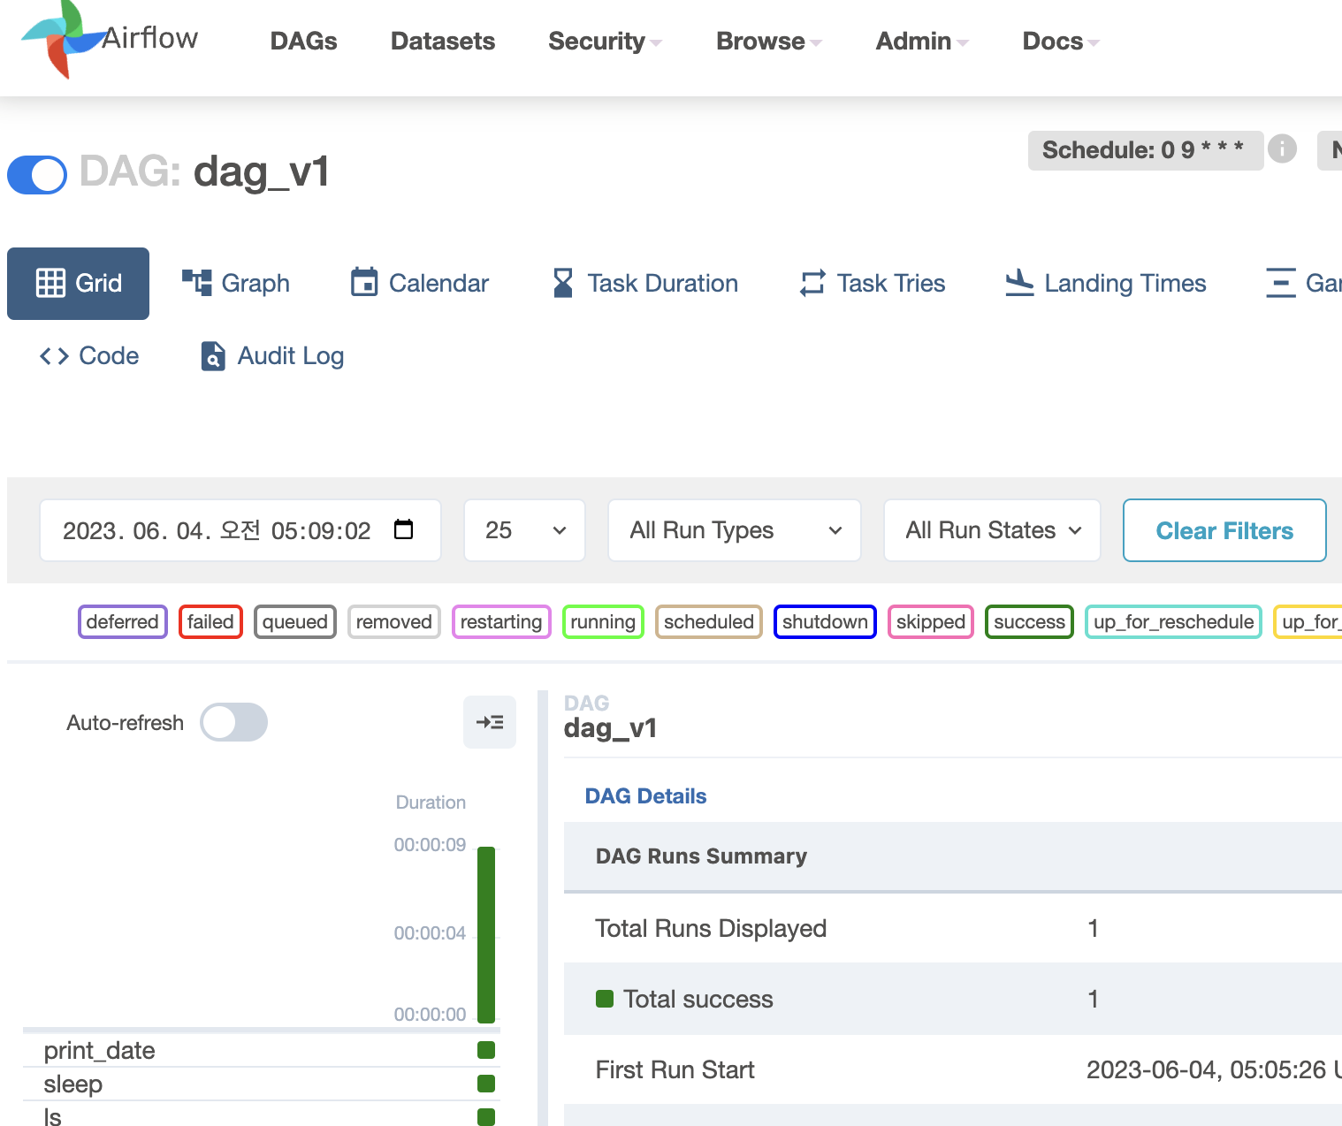Select the green DAG run duration bar
1342x1126 pixels.
coord(486,935)
